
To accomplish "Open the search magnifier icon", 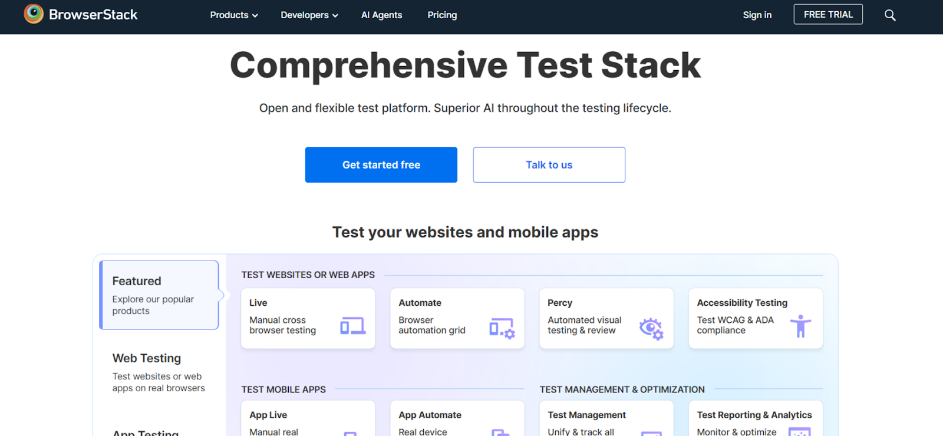I will tap(890, 15).
